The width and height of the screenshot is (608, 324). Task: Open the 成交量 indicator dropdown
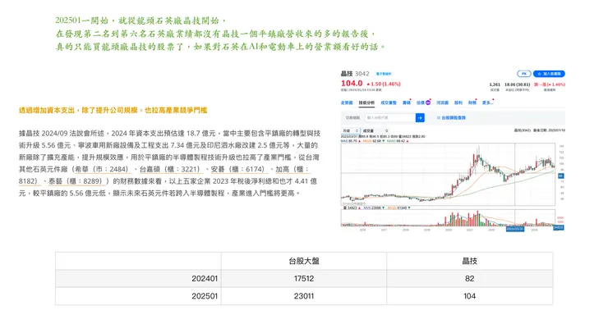[375, 131]
